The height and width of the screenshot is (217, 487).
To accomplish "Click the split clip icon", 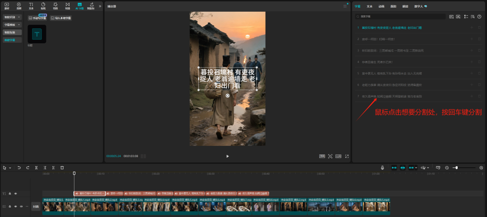I will coord(37,168).
